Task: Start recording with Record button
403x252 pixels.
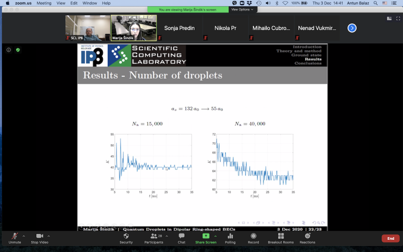Action: coord(253,238)
